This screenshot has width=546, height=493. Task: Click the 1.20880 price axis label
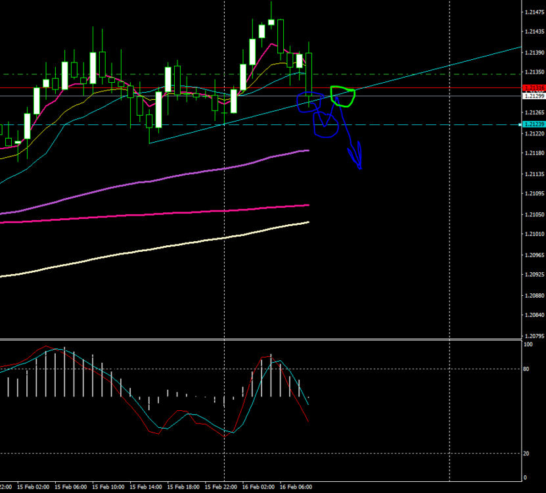(x=535, y=296)
